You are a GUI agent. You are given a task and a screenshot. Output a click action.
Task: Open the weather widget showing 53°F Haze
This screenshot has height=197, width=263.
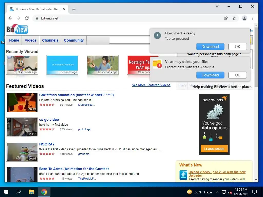pos(199,192)
